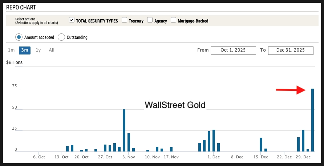This screenshot has width=324, height=166.
Task: Select the 3m time range button
Action: point(25,50)
